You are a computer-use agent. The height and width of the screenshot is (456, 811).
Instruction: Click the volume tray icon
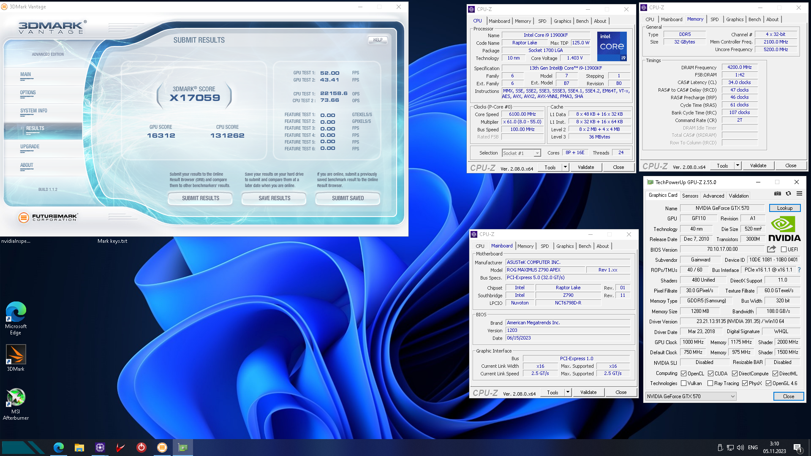coord(740,448)
